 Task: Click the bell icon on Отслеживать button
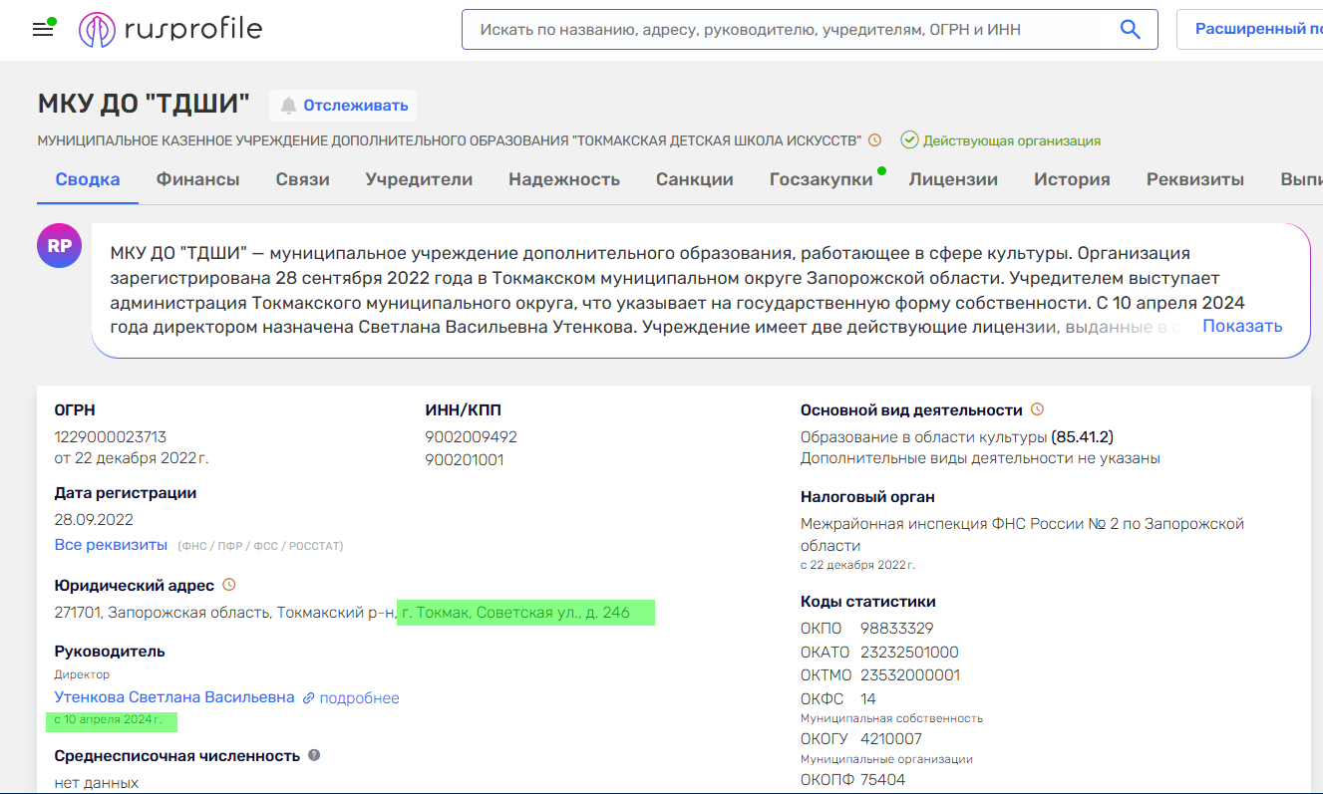[289, 105]
